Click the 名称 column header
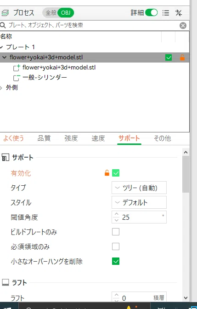Image resolution: width=197 pixels, height=309 pixels. click(x=6, y=36)
